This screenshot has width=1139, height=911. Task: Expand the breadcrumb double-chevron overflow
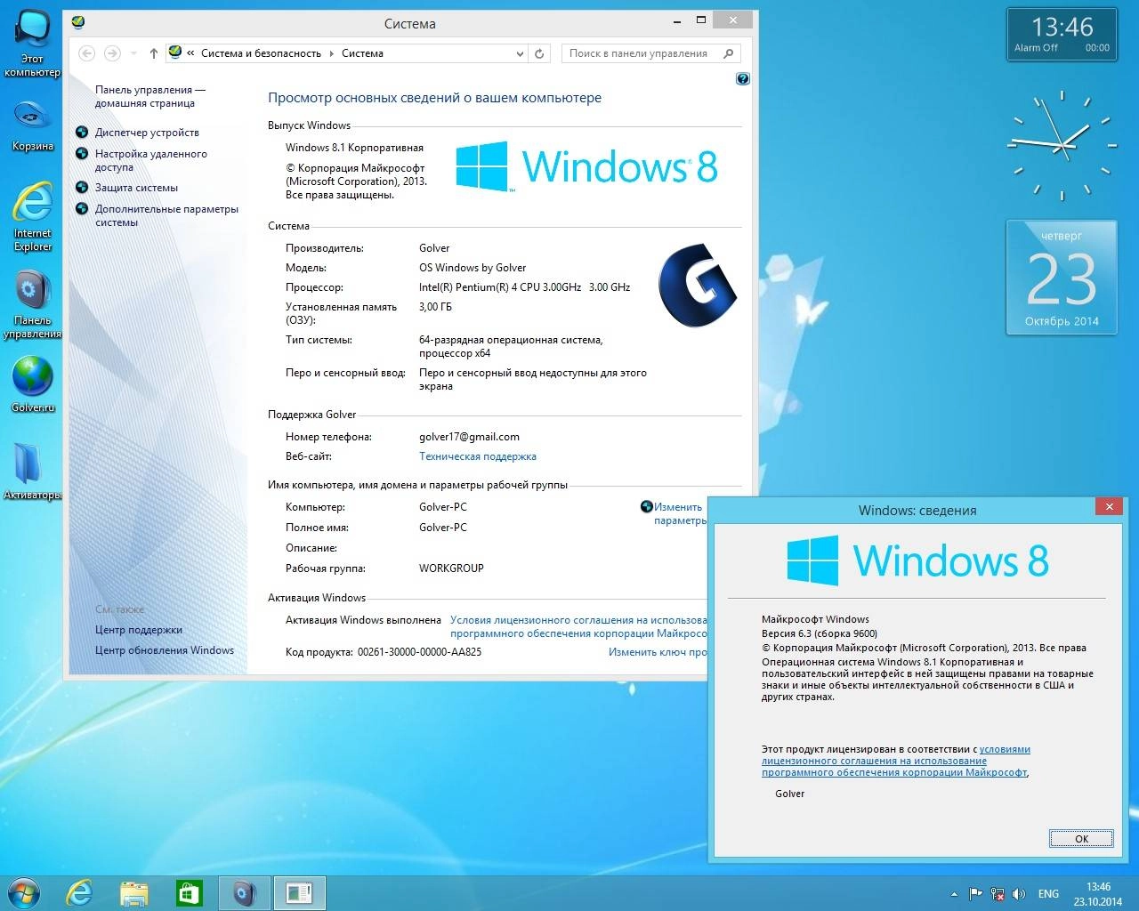click(x=190, y=53)
